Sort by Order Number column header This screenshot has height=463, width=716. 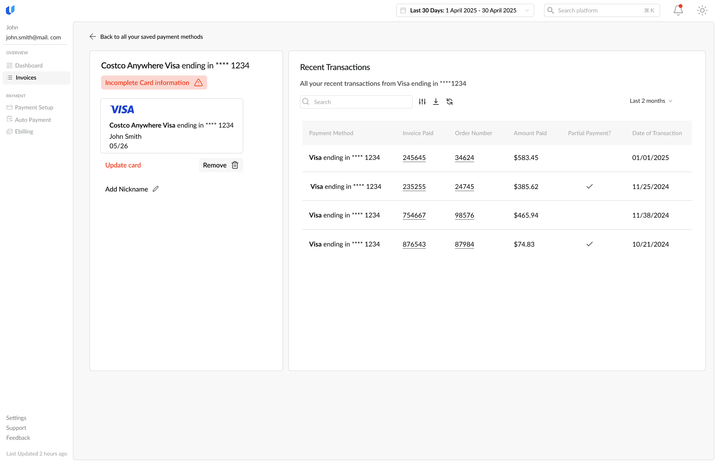(x=474, y=133)
